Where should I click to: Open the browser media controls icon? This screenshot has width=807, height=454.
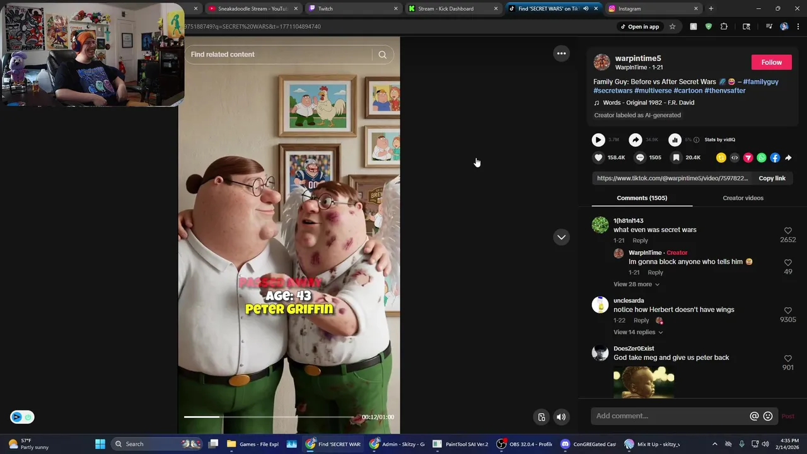click(769, 26)
